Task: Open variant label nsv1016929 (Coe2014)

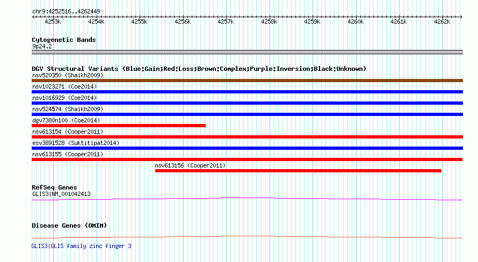Action: pyautogui.click(x=64, y=98)
